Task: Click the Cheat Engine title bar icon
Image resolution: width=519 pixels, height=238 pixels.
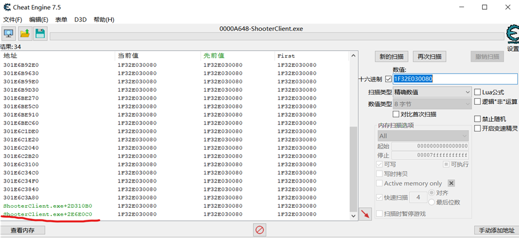Action: (7, 7)
